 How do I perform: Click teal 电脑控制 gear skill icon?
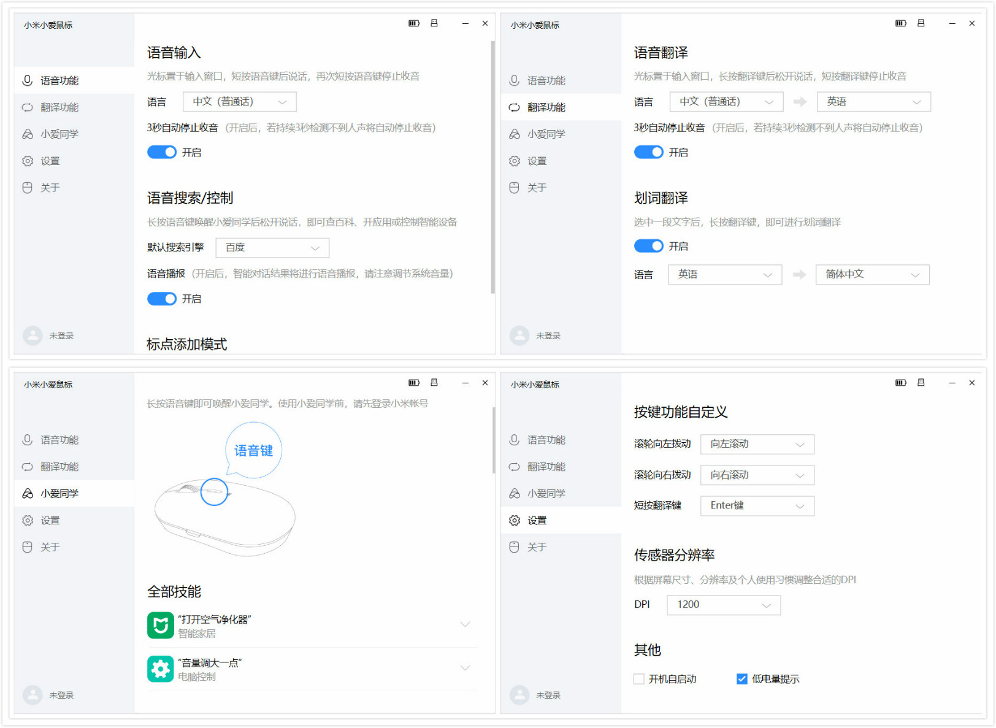click(x=161, y=669)
